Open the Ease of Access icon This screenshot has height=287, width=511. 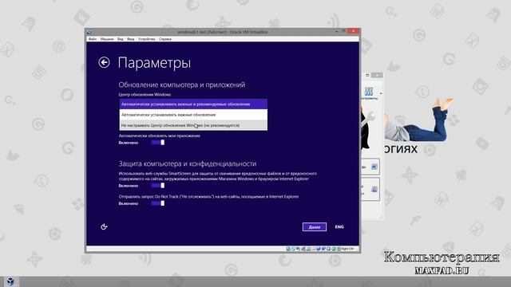tap(104, 226)
